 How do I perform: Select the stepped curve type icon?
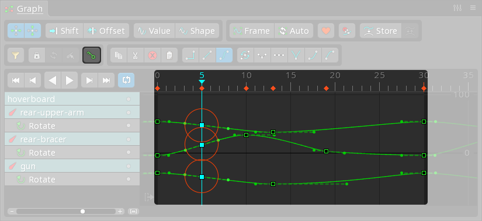[x=190, y=55]
